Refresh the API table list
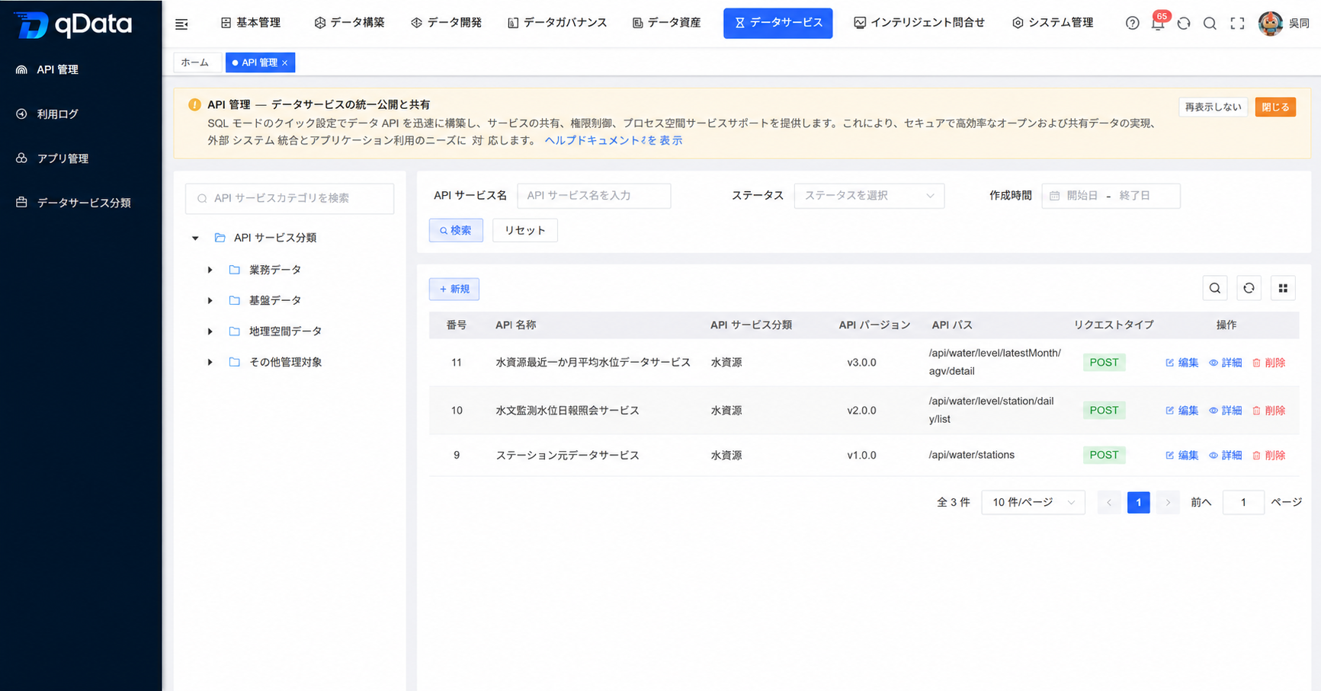 [x=1249, y=288]
